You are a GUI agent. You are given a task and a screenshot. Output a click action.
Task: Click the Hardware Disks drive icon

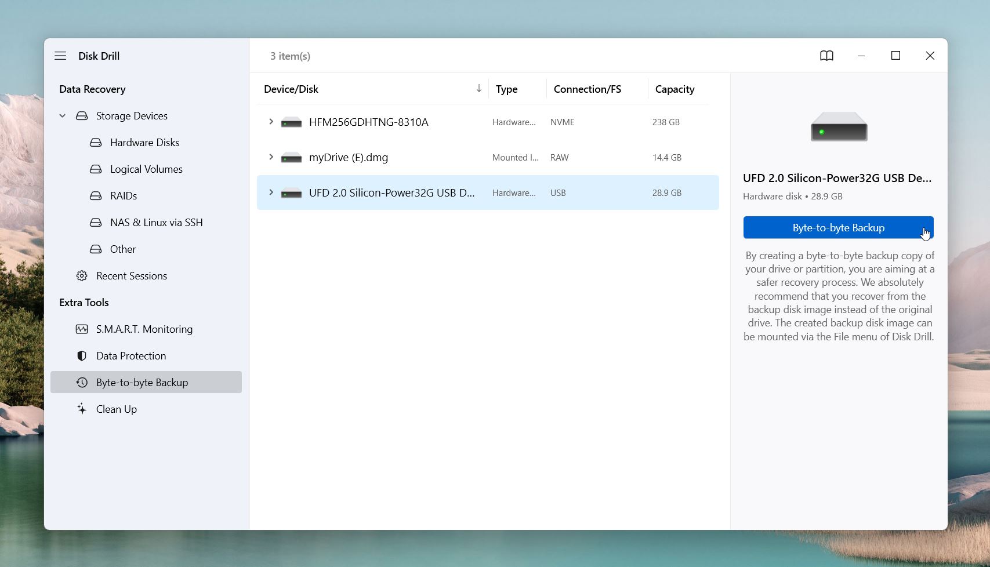tap(96, 143)
